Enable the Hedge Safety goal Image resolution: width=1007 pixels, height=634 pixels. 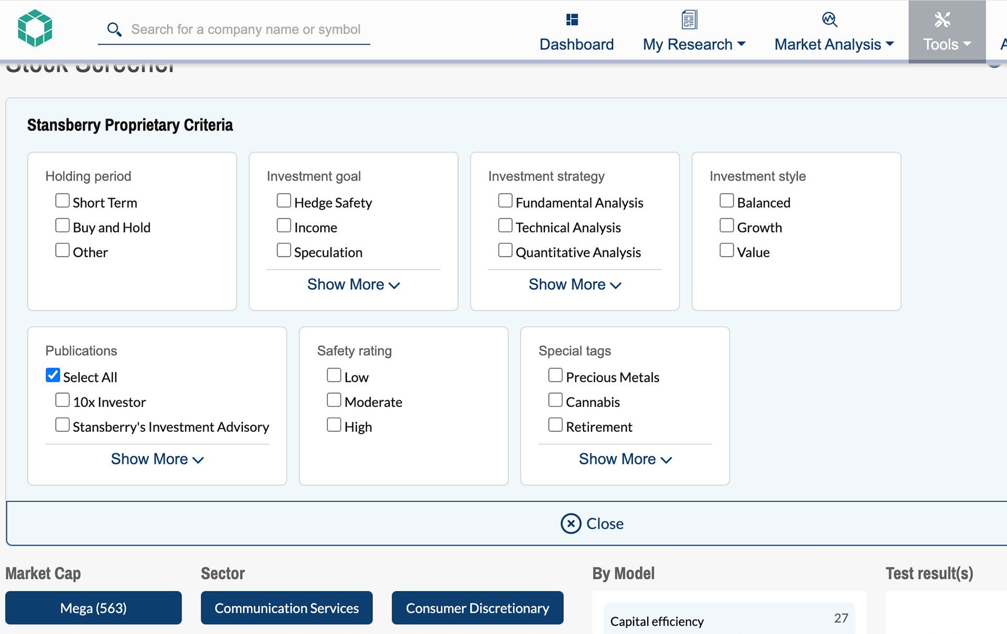click(284, 200)
